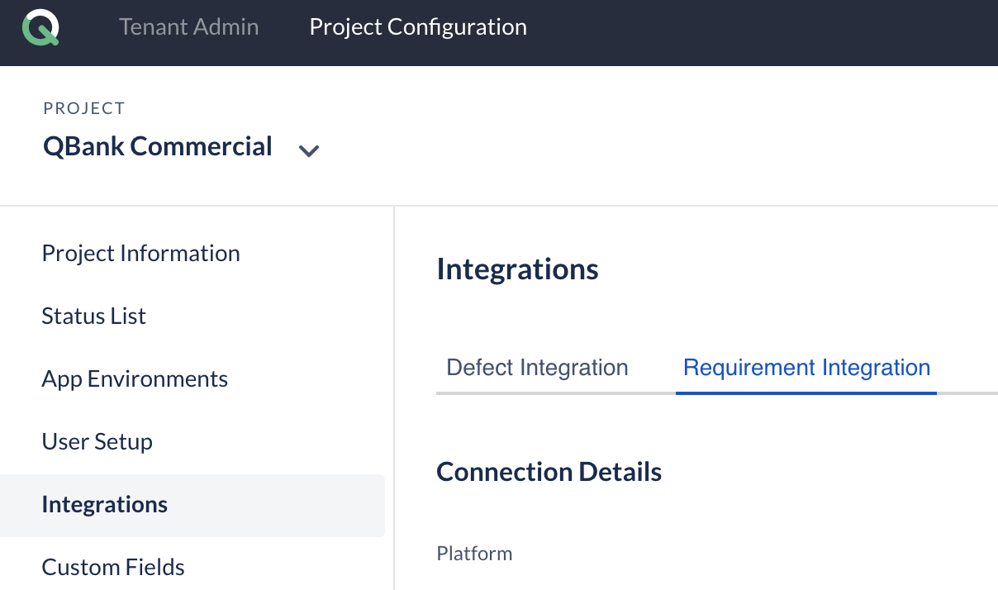The height and width of the screenshot is (590, 998).
Task: Click the Integrations page heading
Action: [x=518, y=269]
